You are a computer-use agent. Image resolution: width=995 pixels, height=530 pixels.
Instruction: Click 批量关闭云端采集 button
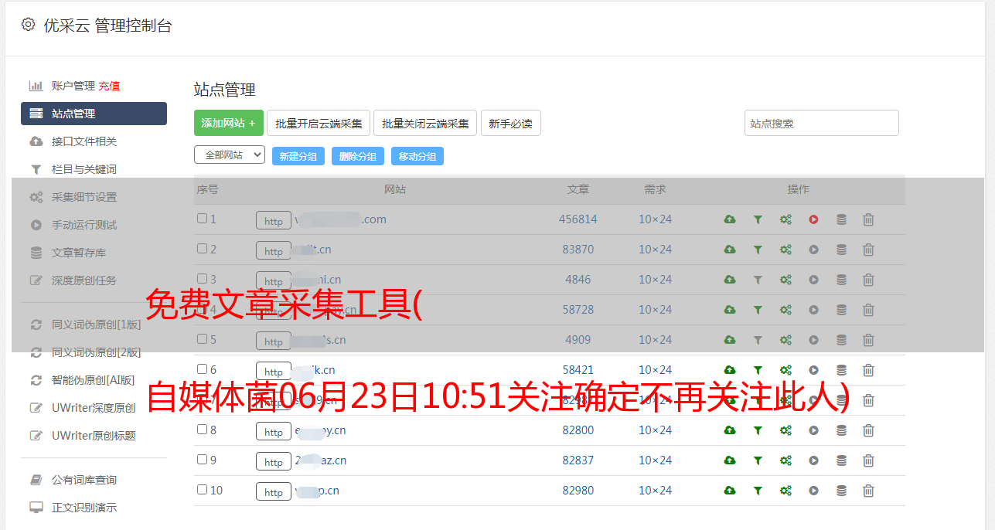425,123
